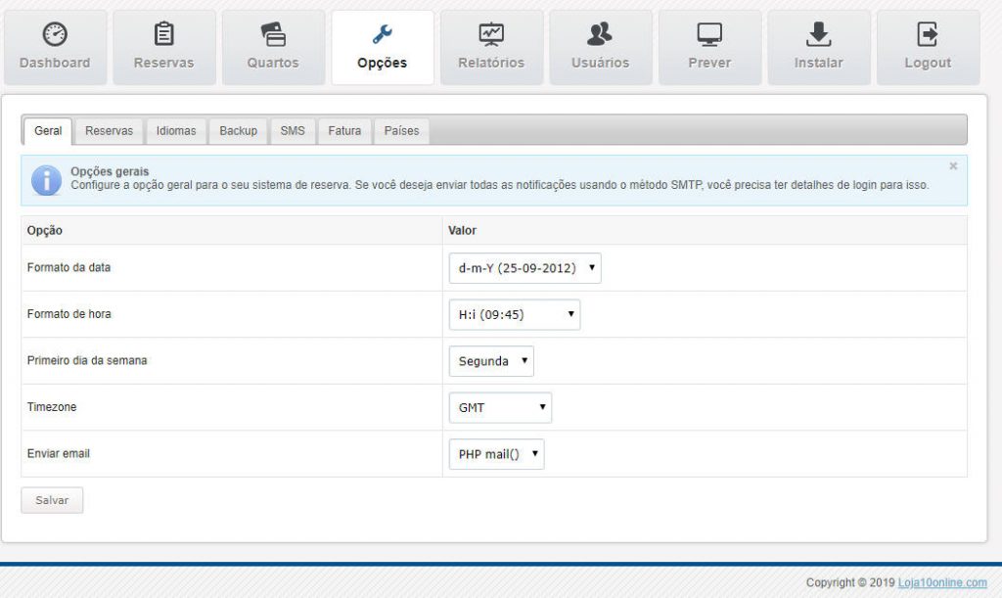Select the Relatórios chart icon
The image size is (1002, 598).
coord(491,35)
